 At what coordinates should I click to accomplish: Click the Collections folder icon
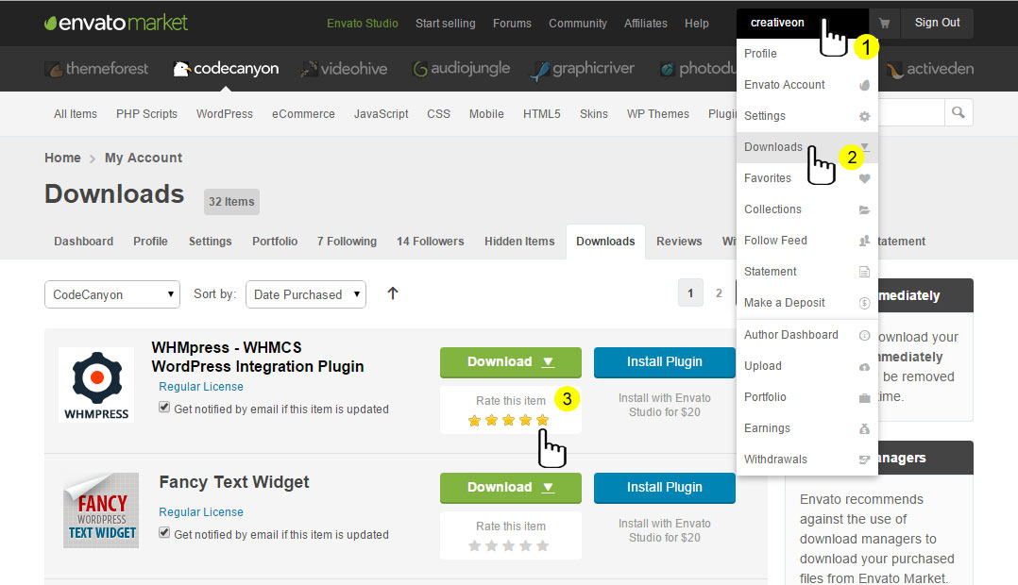(864, 209)
